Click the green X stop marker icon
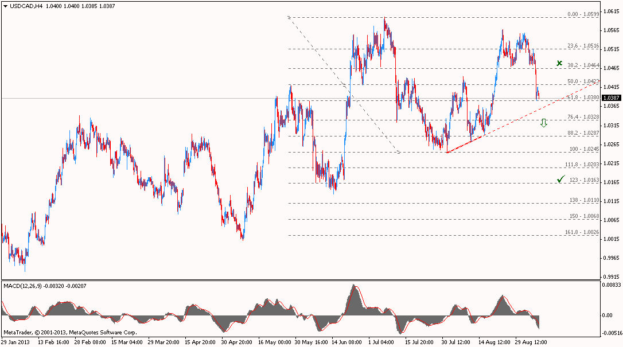The width and height of the screenshot is (623, 347). coord(559,63)
